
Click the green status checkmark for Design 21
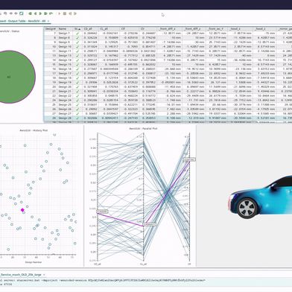[x=77, y=92]
